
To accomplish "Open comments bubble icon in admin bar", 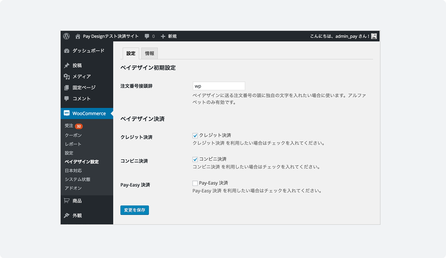I will click(147, 36).
